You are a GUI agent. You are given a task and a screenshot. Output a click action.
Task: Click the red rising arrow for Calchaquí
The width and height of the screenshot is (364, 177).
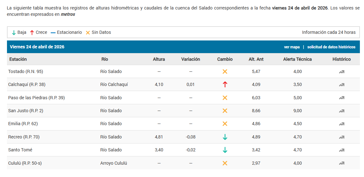click(225, 84)
